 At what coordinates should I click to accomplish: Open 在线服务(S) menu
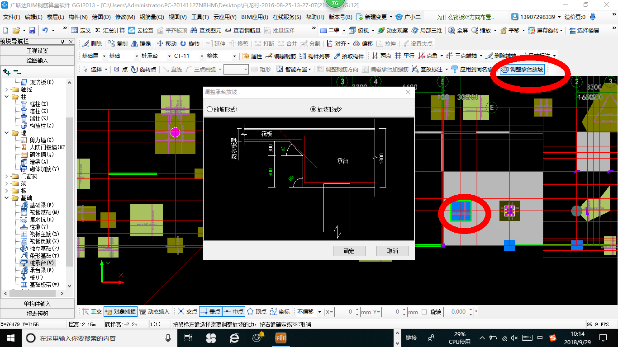(x=287, y=17)
